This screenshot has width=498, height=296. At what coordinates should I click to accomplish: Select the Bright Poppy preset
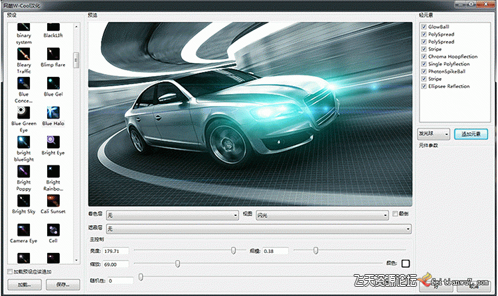click(24, 170)
